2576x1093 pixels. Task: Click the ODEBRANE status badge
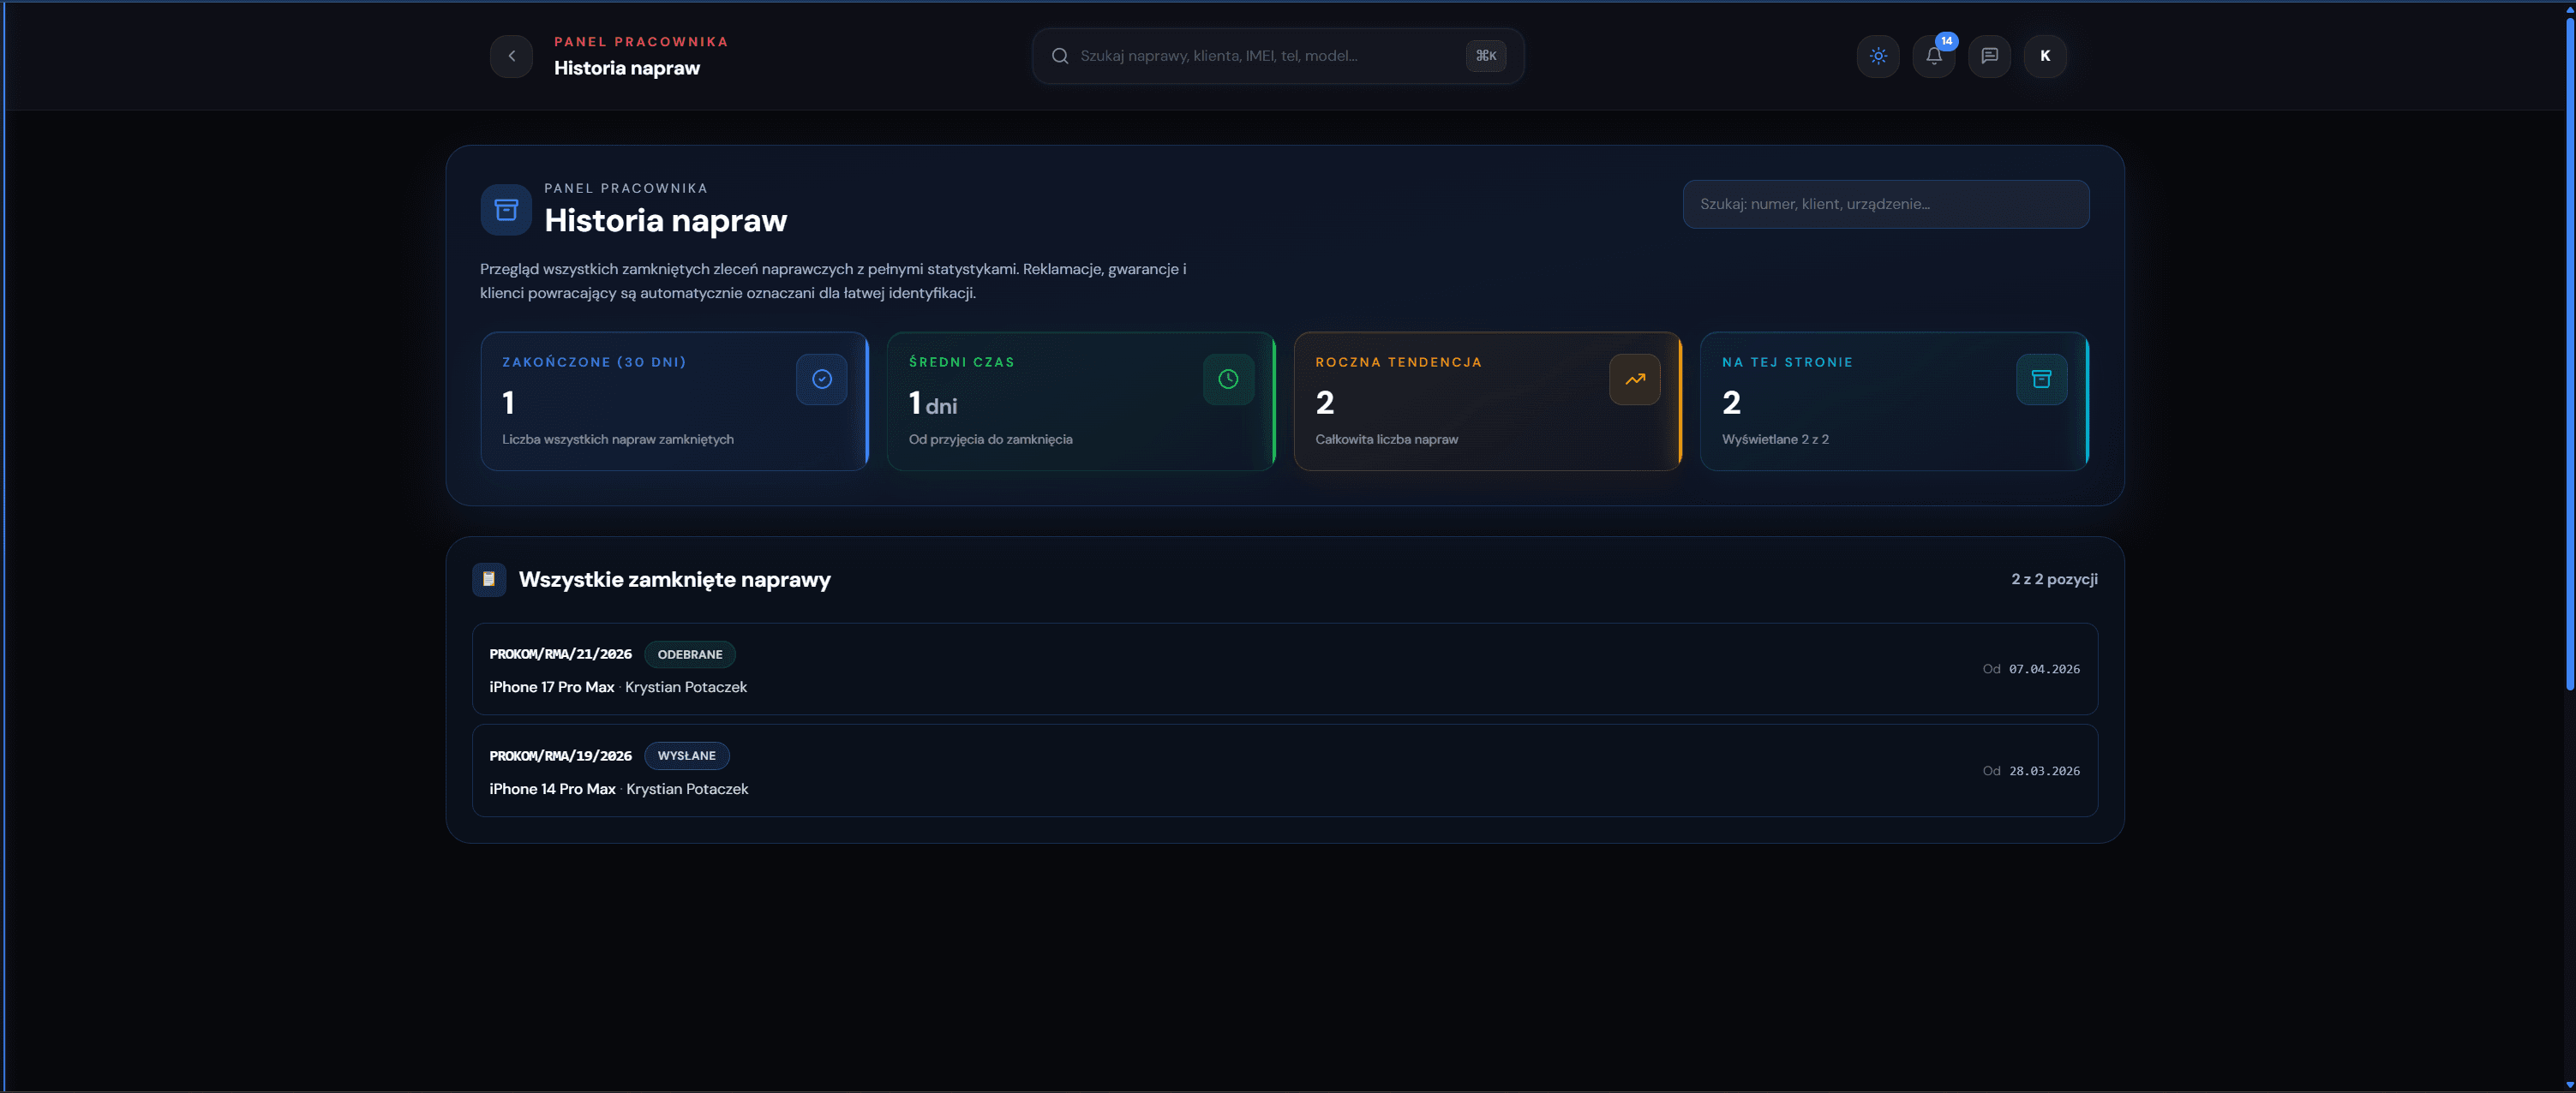pyautogui.click(x=689, y=654)
